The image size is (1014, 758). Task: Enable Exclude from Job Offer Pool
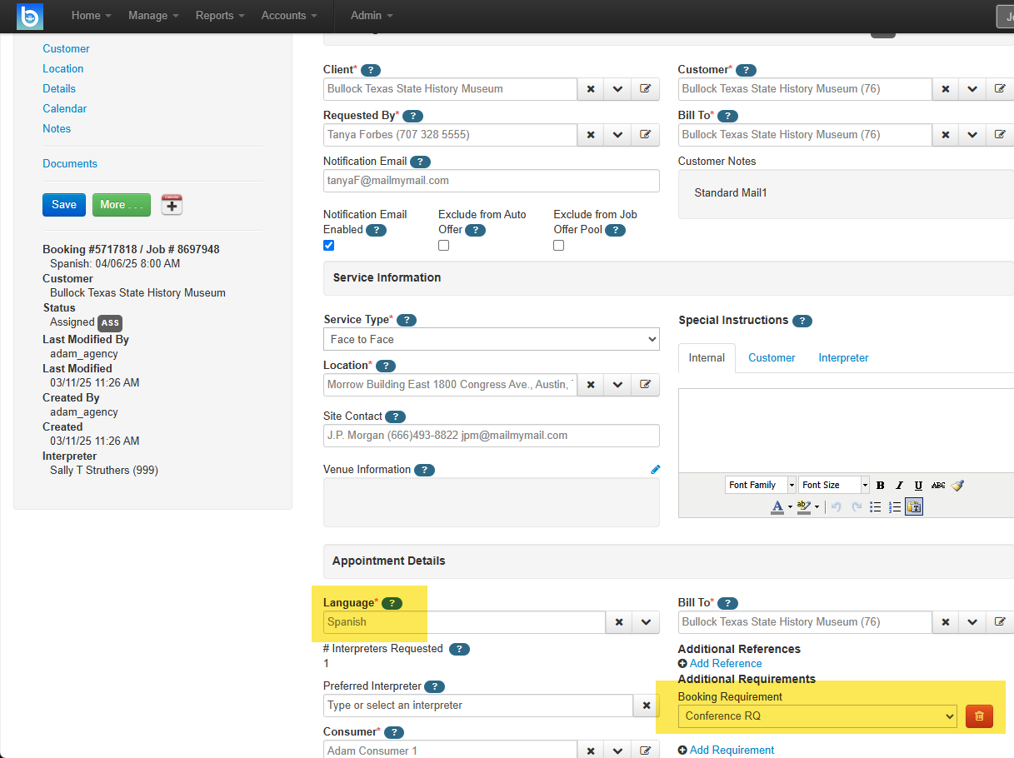(x=558, y=246)
